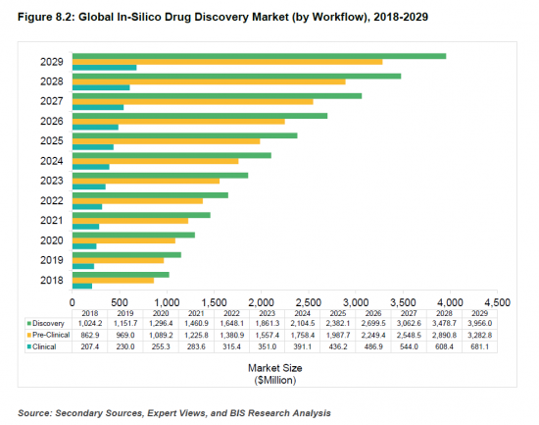Click the 2018 green Discovery bar
The image size is (539, 425).
point(121,275)
